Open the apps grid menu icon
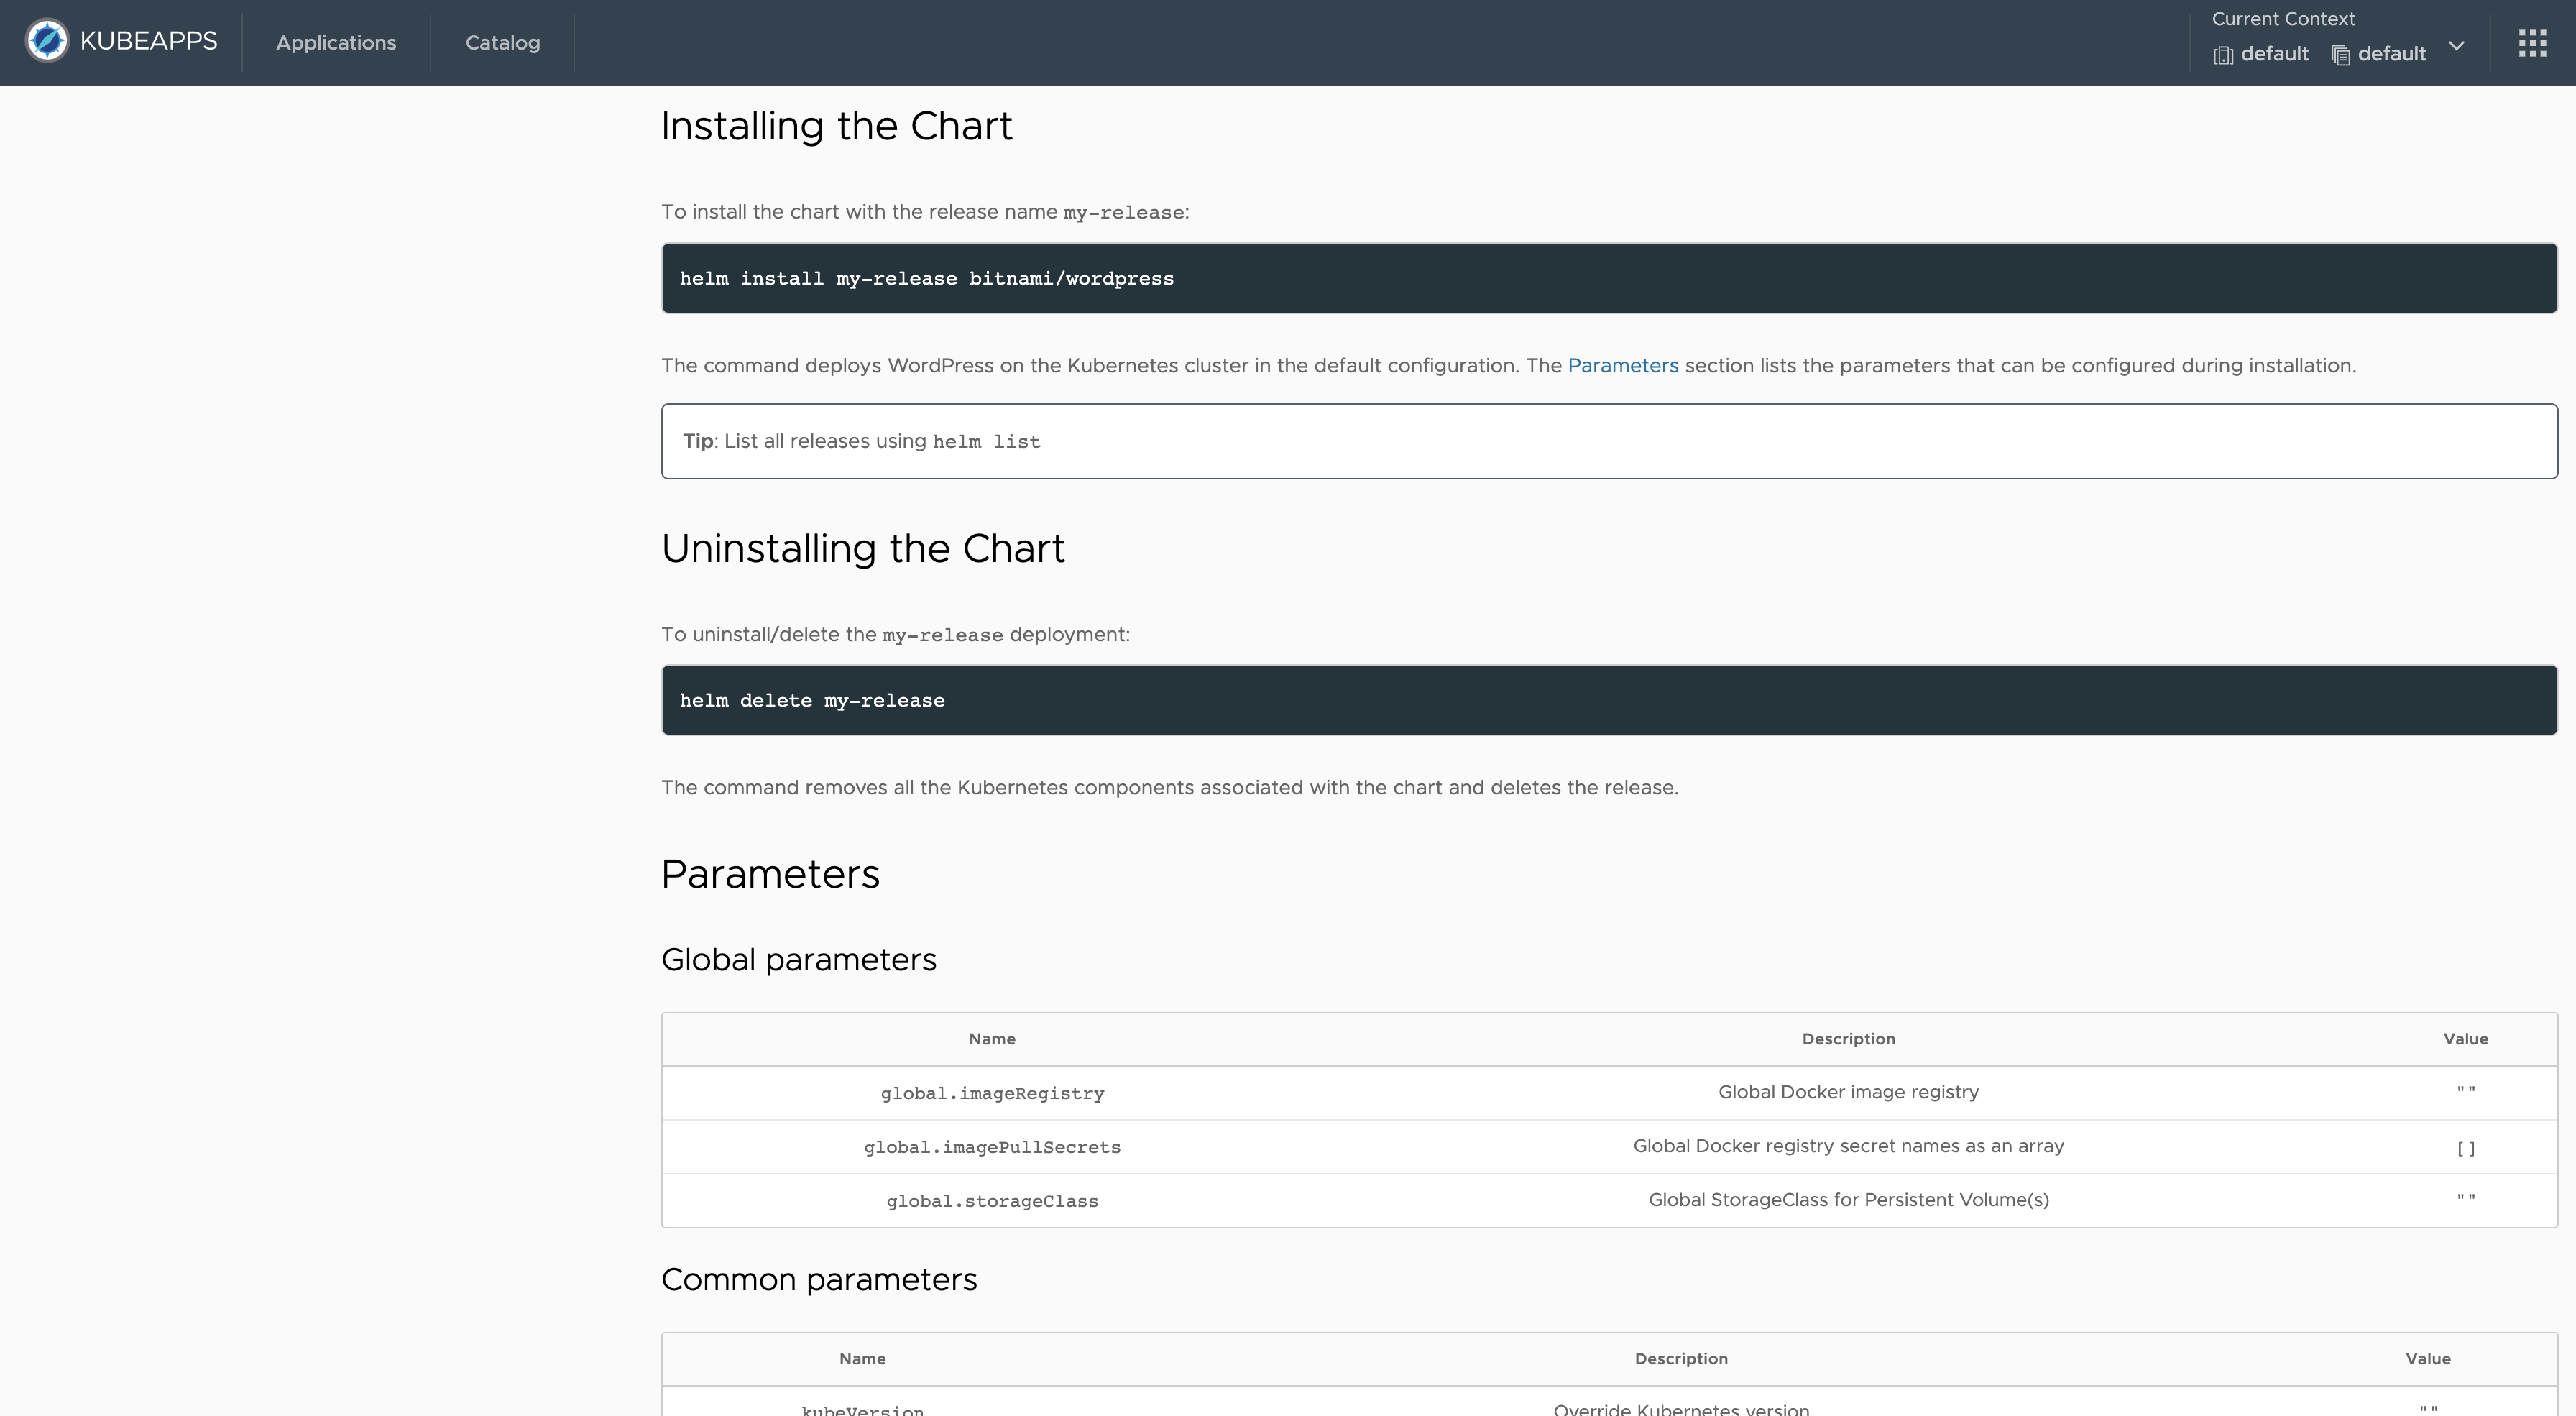 coord(2533,43)
